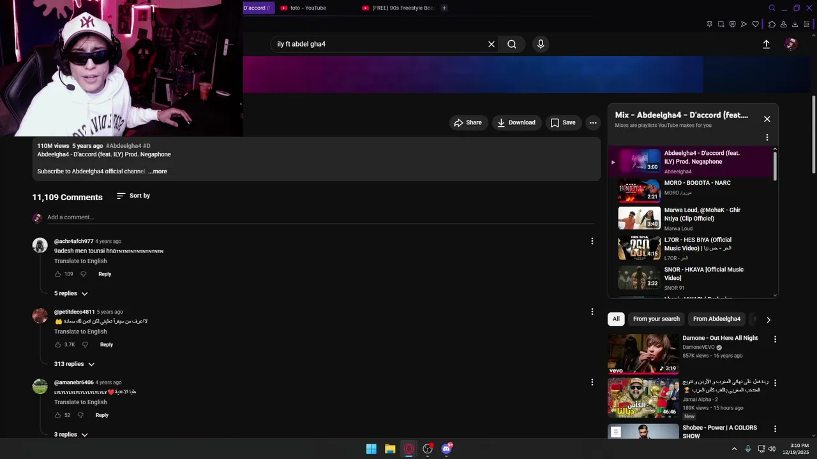The width and height of the screenshot is (817, 459).
Task: Open options menu for @achr4afch977 comment
Action: [592, 241]
